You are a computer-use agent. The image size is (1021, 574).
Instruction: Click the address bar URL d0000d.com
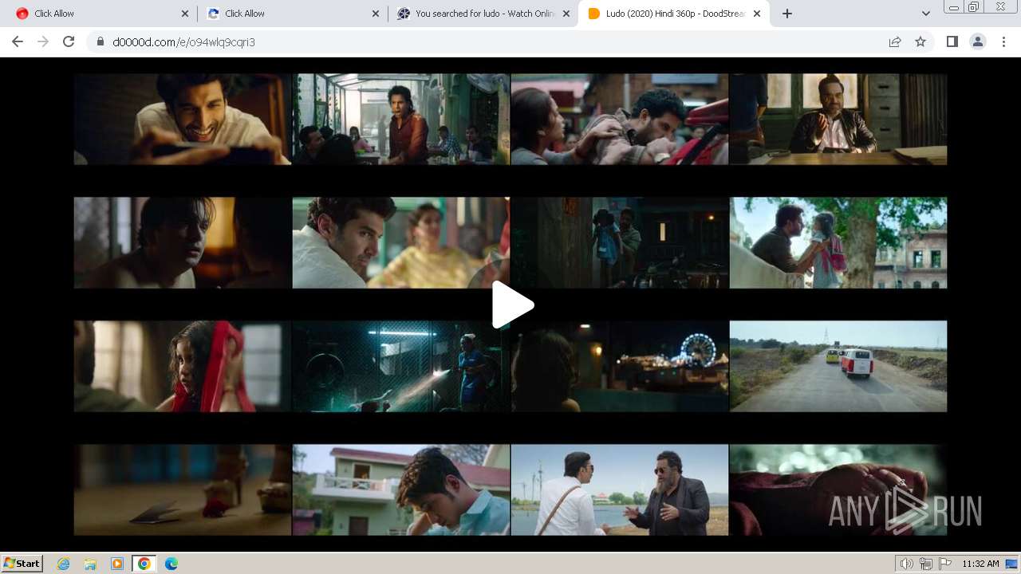[183, 41]
